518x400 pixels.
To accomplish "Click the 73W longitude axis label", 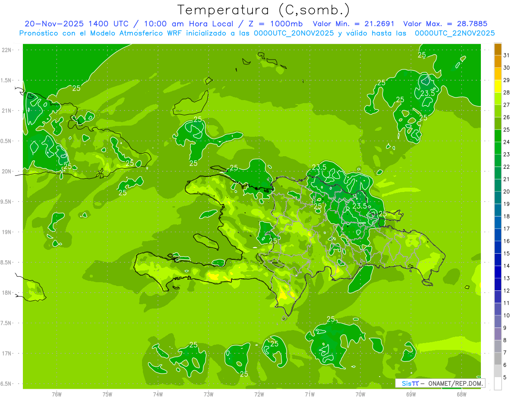I will [x=208, y=394].
